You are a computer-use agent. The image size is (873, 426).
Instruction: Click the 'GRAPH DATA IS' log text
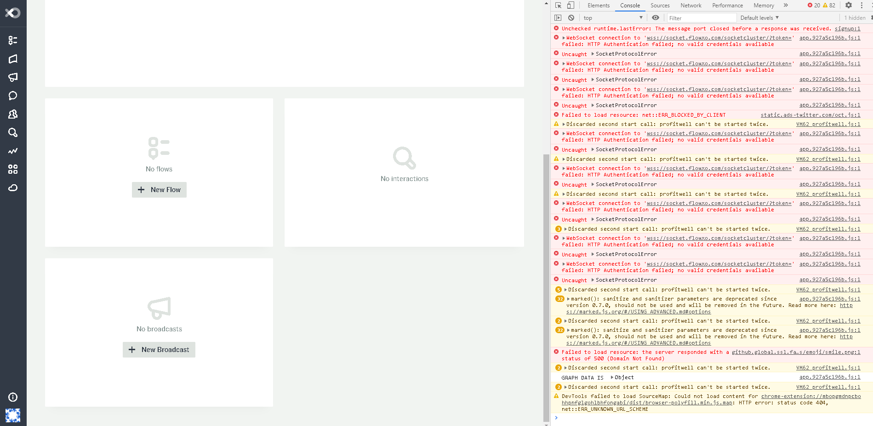(582, 378)
